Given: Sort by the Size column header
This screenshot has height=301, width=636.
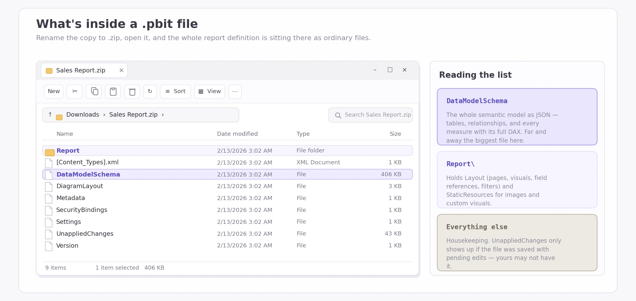Looking at the screenshot, I should (395, 134).
